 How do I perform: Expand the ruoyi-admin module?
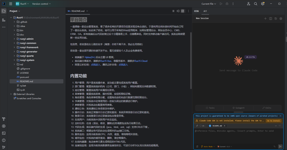tap(14, 39)
